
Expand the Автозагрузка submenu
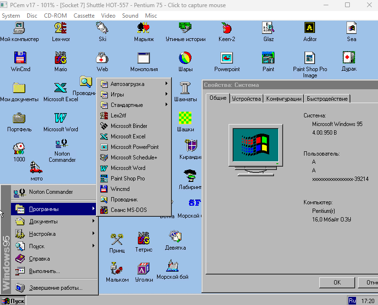click(134, 84)
